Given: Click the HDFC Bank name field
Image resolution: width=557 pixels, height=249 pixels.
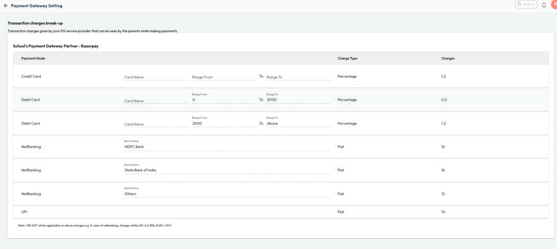Looking at the screenshot, I should tap(227, 147).
